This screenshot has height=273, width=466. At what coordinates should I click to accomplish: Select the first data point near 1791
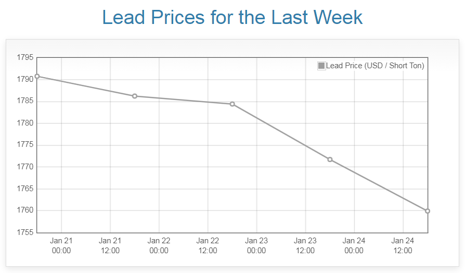click(x=37, y=76)
